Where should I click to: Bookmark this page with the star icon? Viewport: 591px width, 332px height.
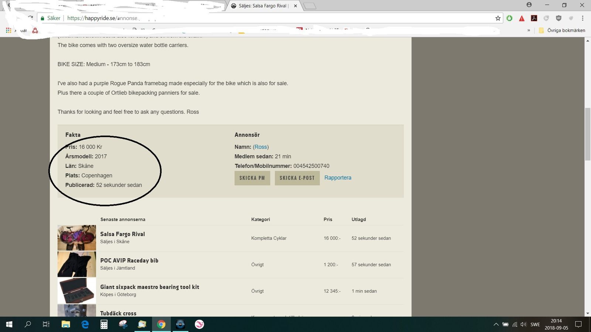click(498, 18)
